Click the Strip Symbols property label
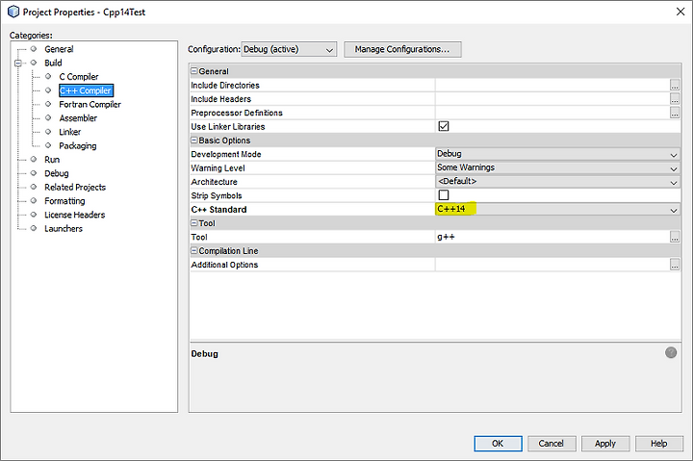The width and height of the screenshot is (693, 461). (x=217, y=195)
